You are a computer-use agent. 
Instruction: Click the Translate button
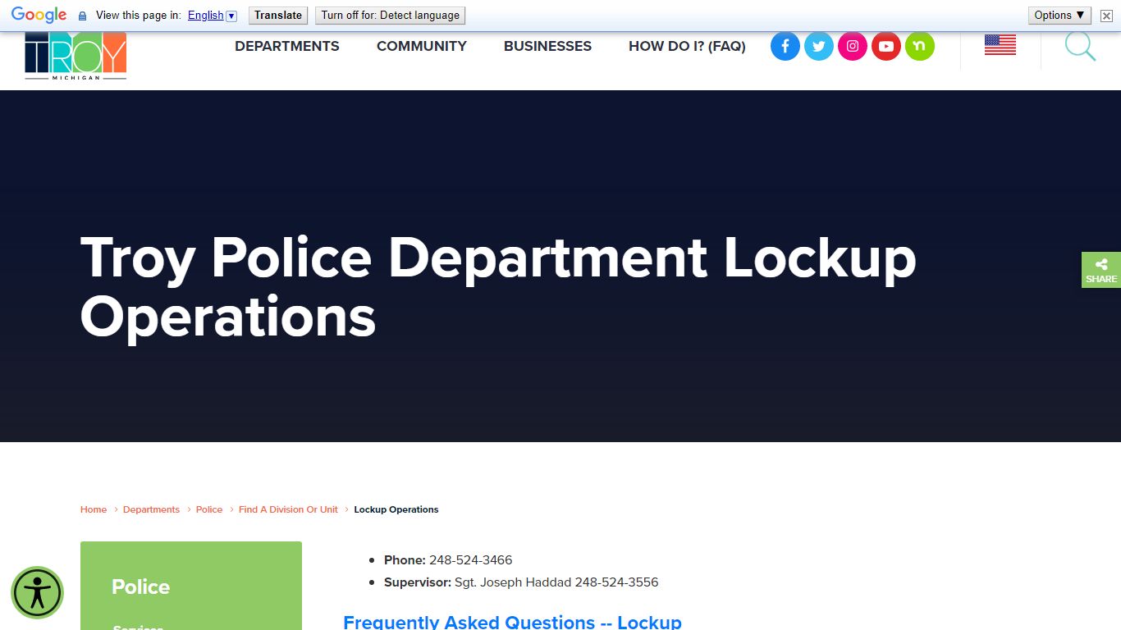click(278, 16)
